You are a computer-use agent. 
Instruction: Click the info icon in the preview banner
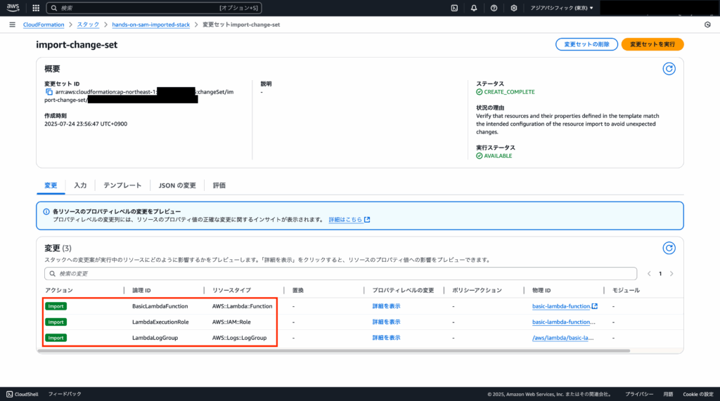pyautogui.click(x=46, y=212)
